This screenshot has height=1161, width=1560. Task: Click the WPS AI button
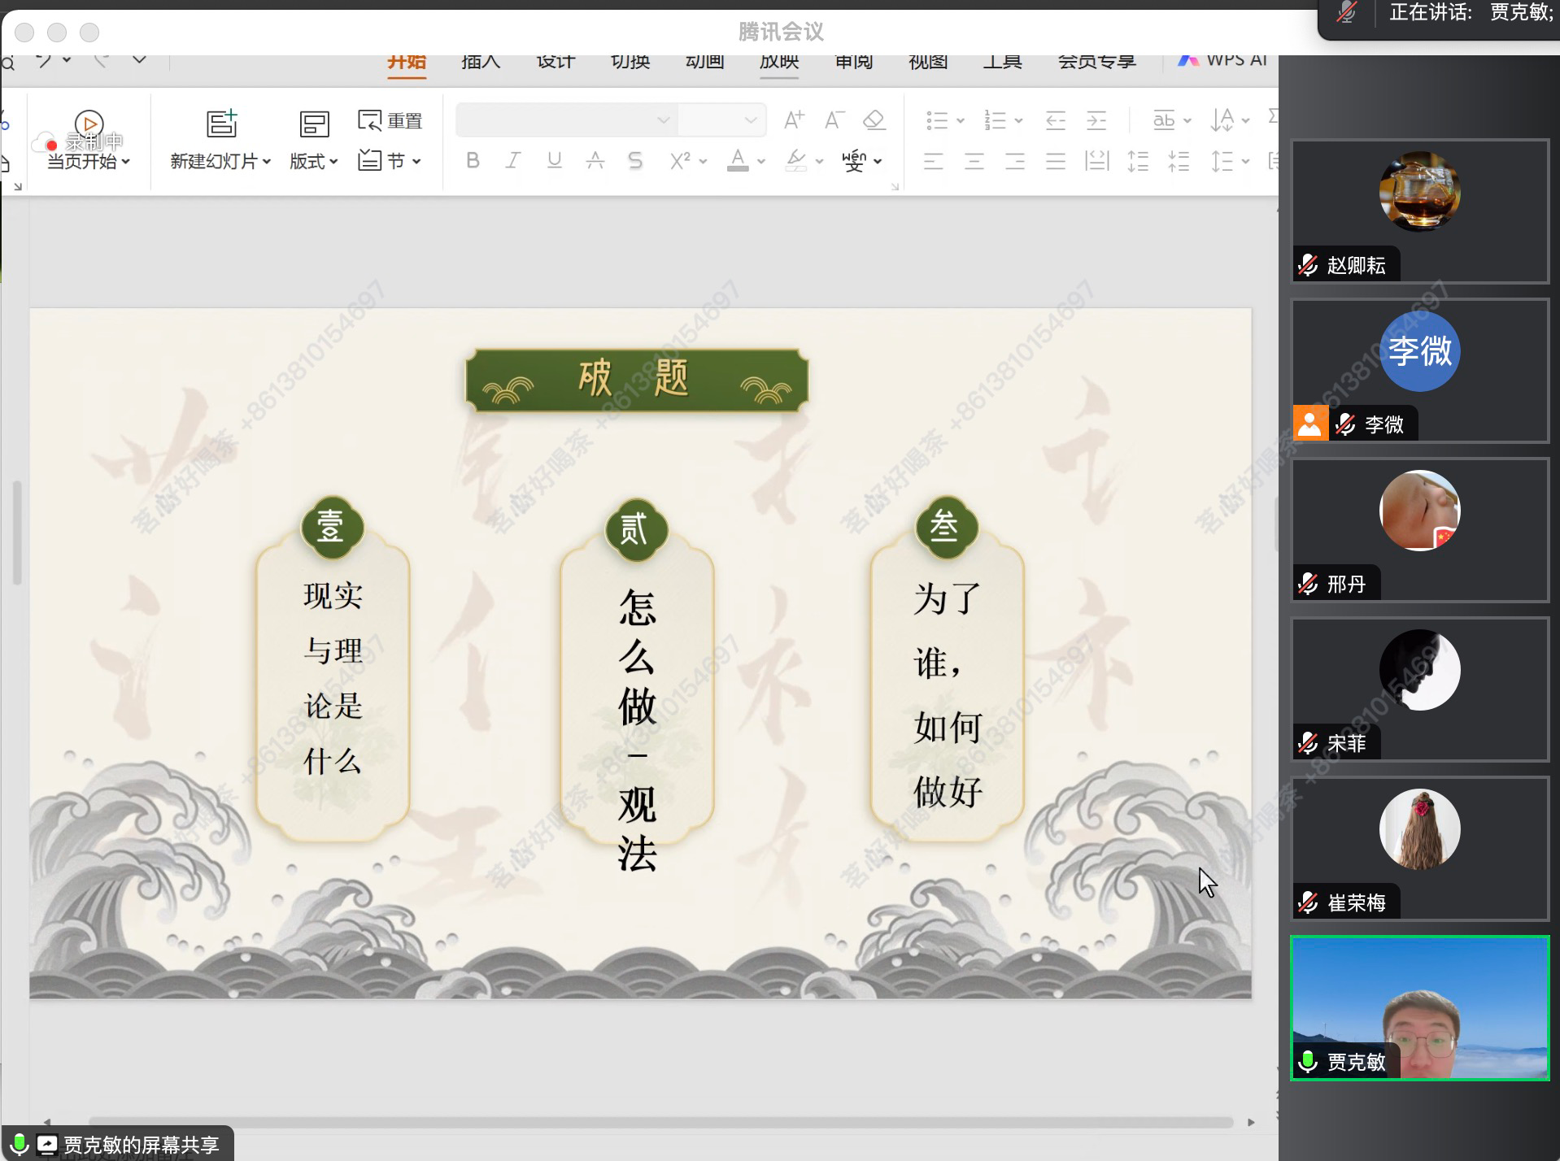[x=1222, y=62]
